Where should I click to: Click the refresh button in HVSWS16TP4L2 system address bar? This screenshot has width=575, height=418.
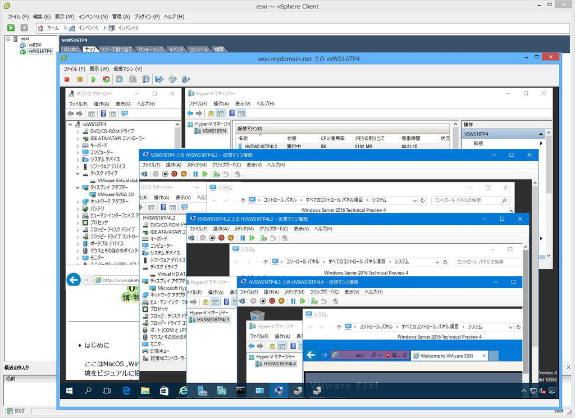[x=422, y=201]
